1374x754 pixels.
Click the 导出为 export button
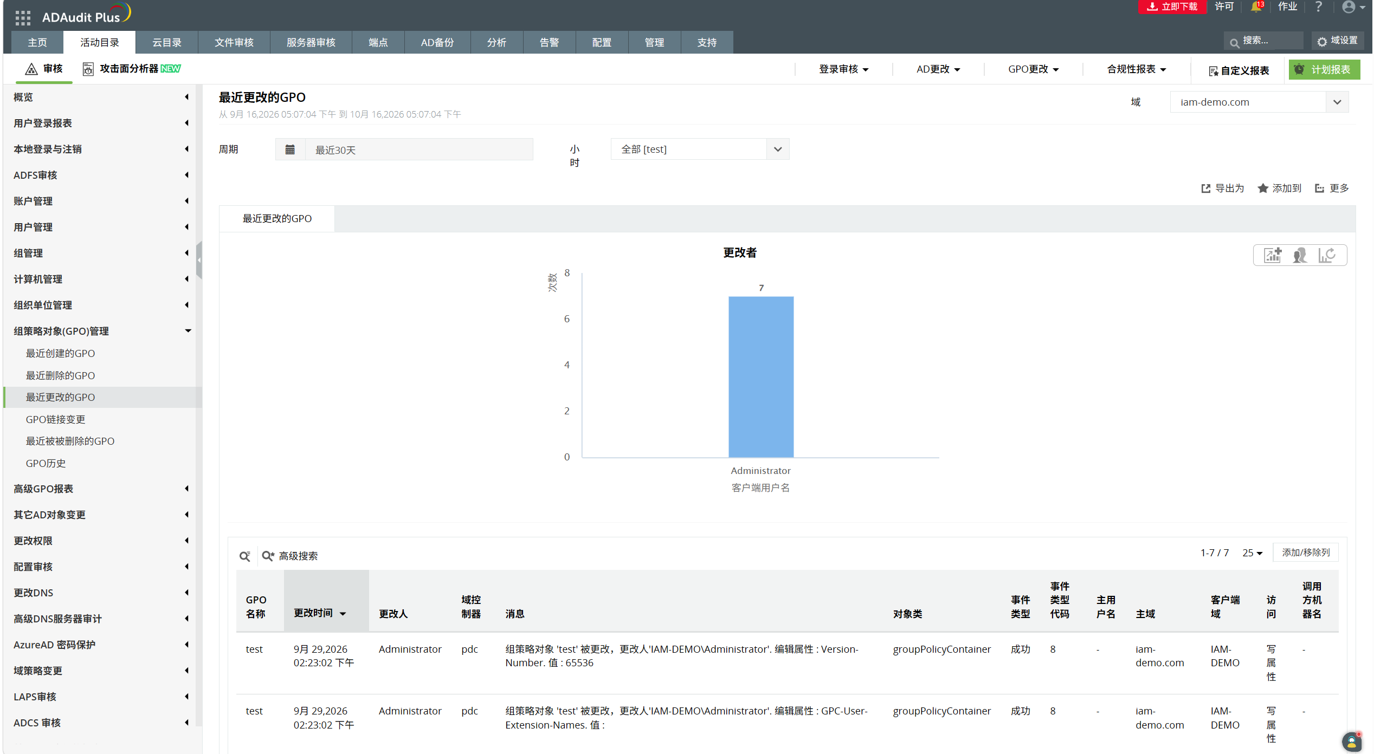(1223, 188)
